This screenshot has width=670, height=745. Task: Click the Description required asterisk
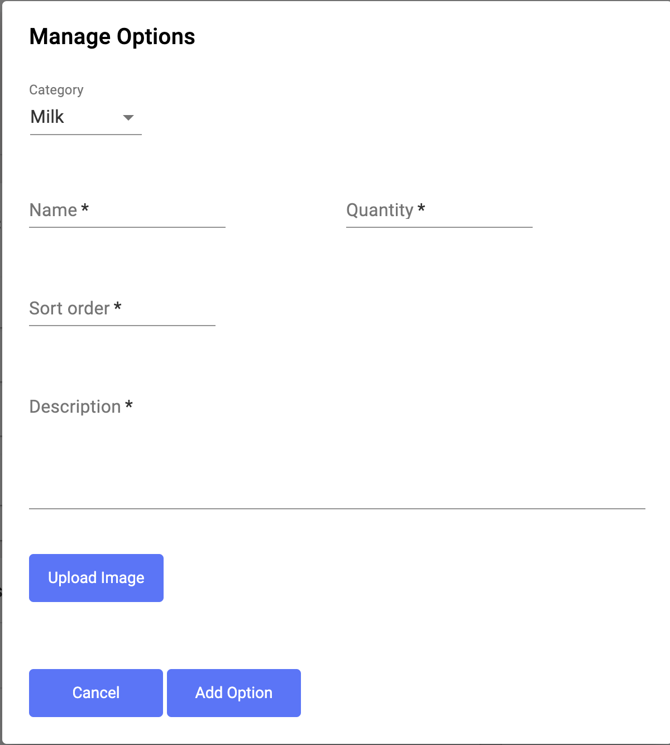(129, 405)
